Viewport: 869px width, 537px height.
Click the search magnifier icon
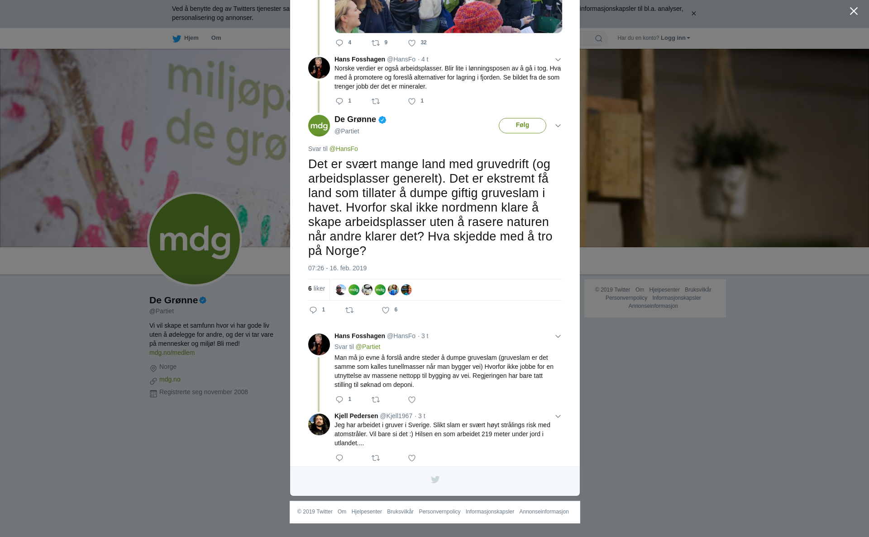[x=599, y=38]
